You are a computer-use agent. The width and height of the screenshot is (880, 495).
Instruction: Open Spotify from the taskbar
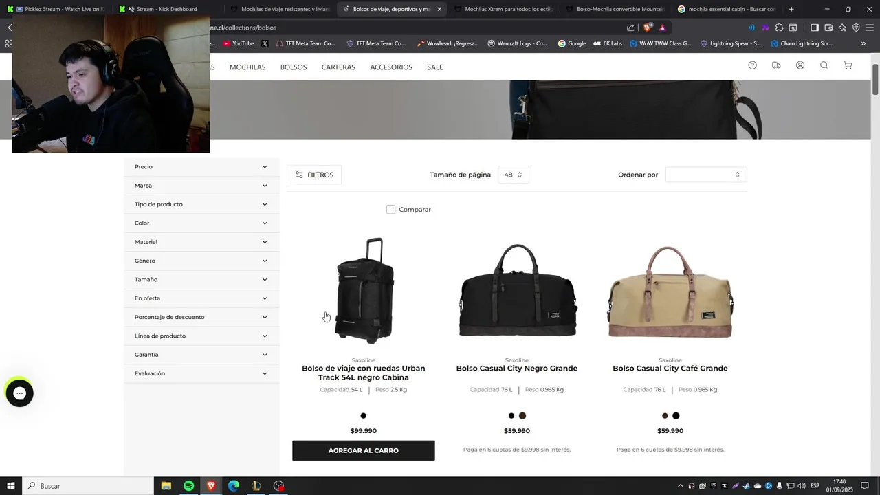tap(188, 486)
